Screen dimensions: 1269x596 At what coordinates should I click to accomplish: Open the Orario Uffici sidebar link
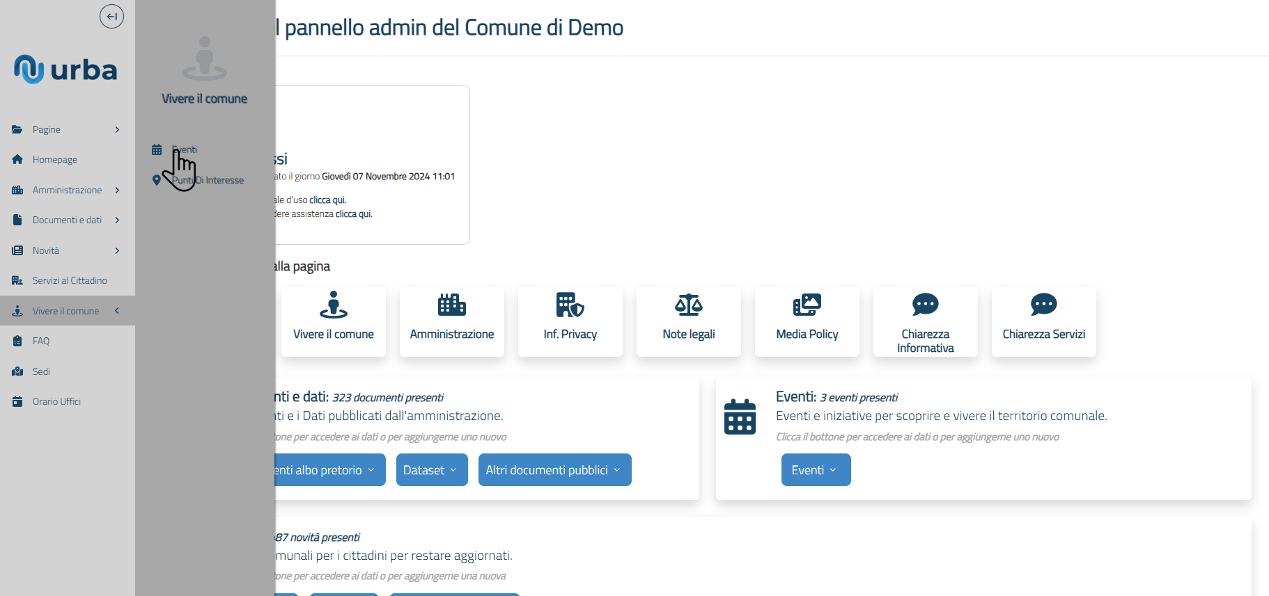56,401
